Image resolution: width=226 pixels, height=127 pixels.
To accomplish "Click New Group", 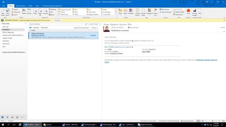I will tap(164, 10).
